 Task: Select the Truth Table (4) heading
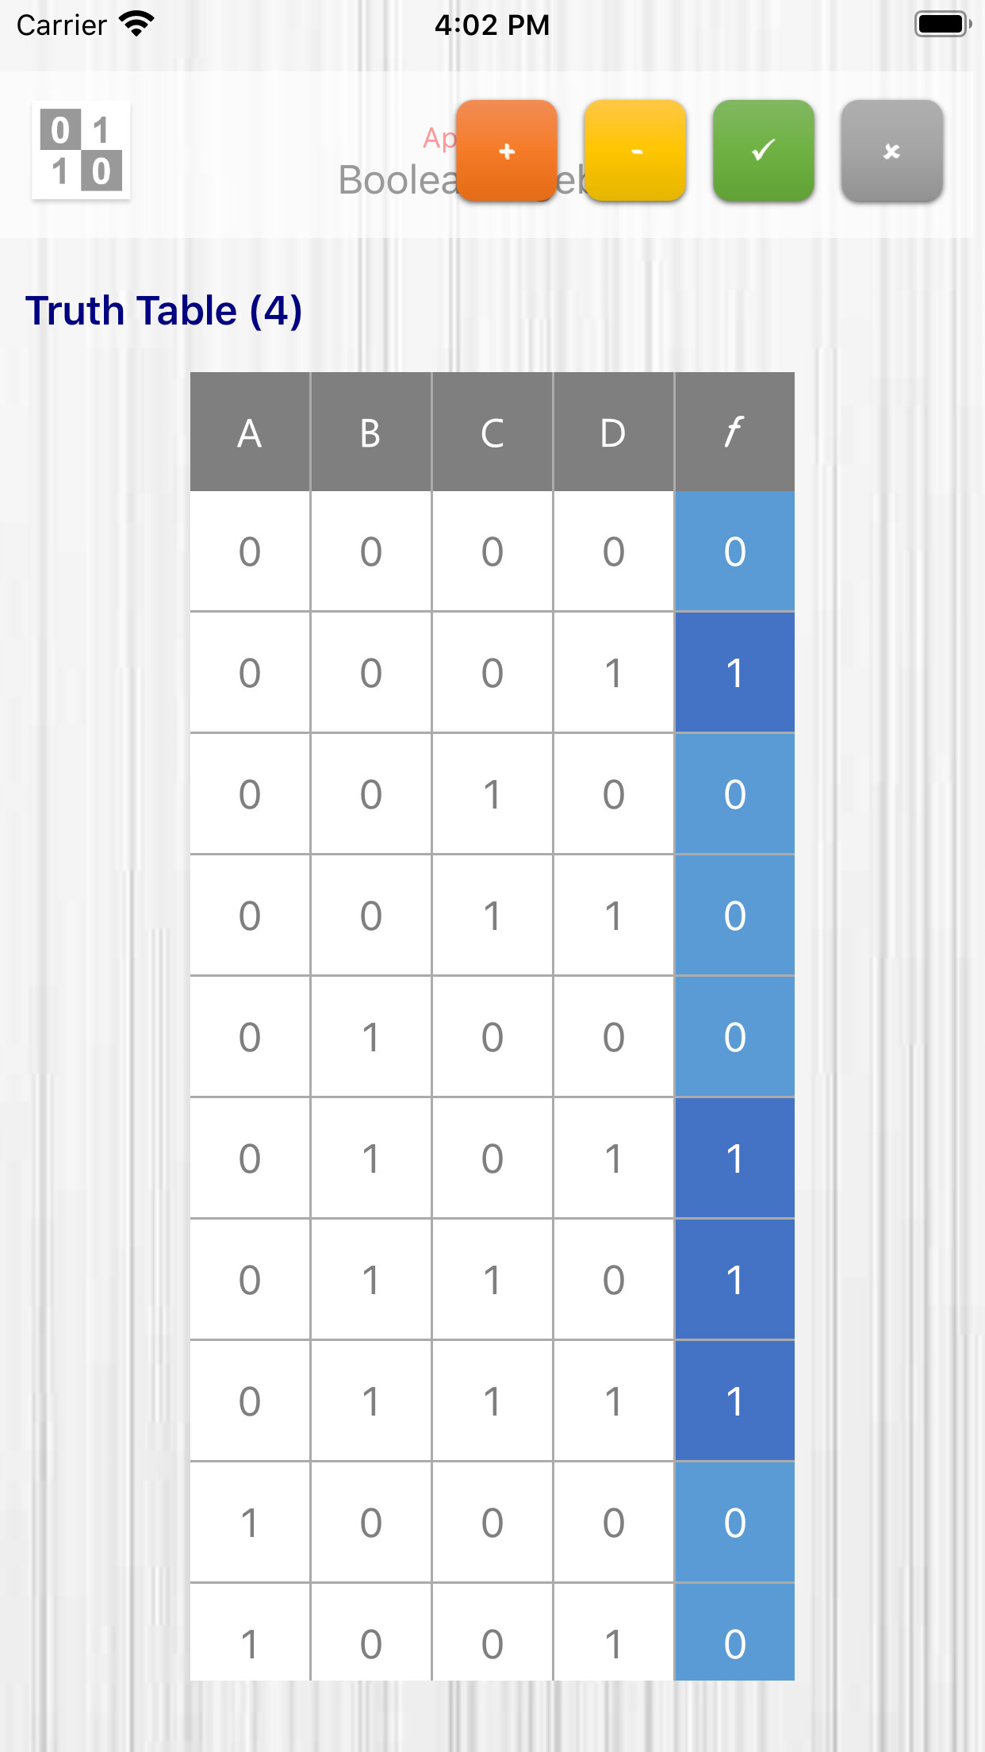(x=164, y=310)
